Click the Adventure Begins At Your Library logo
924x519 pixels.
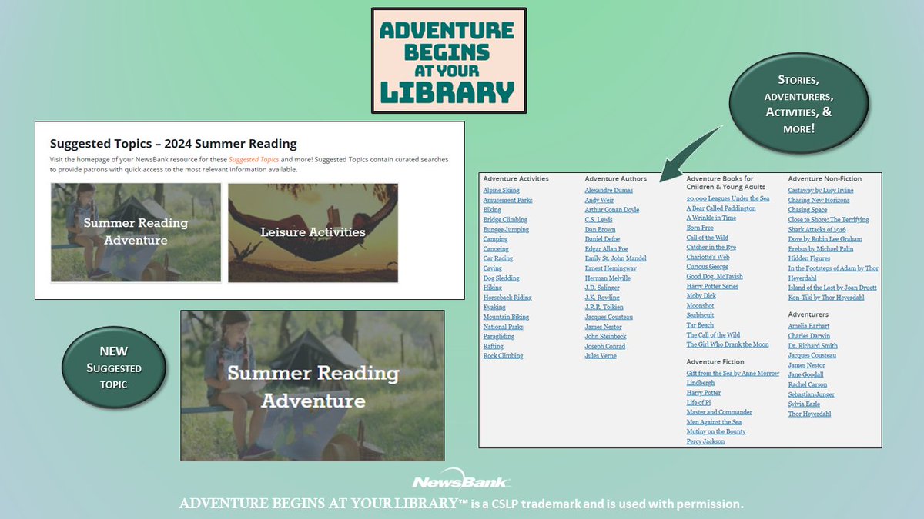click(449, 62)
